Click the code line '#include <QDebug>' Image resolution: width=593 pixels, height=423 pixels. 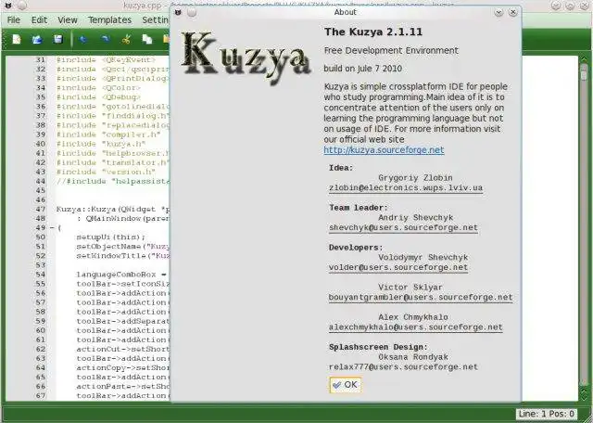tap(98, 97)
